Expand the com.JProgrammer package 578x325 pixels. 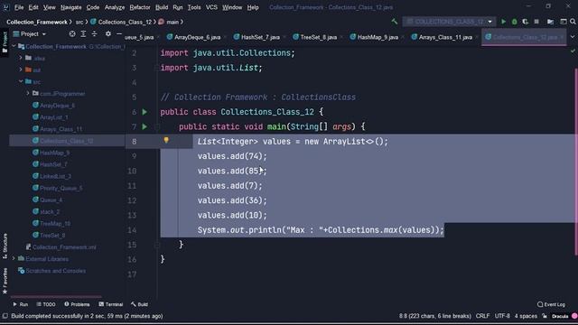click(x=28, y=93)
